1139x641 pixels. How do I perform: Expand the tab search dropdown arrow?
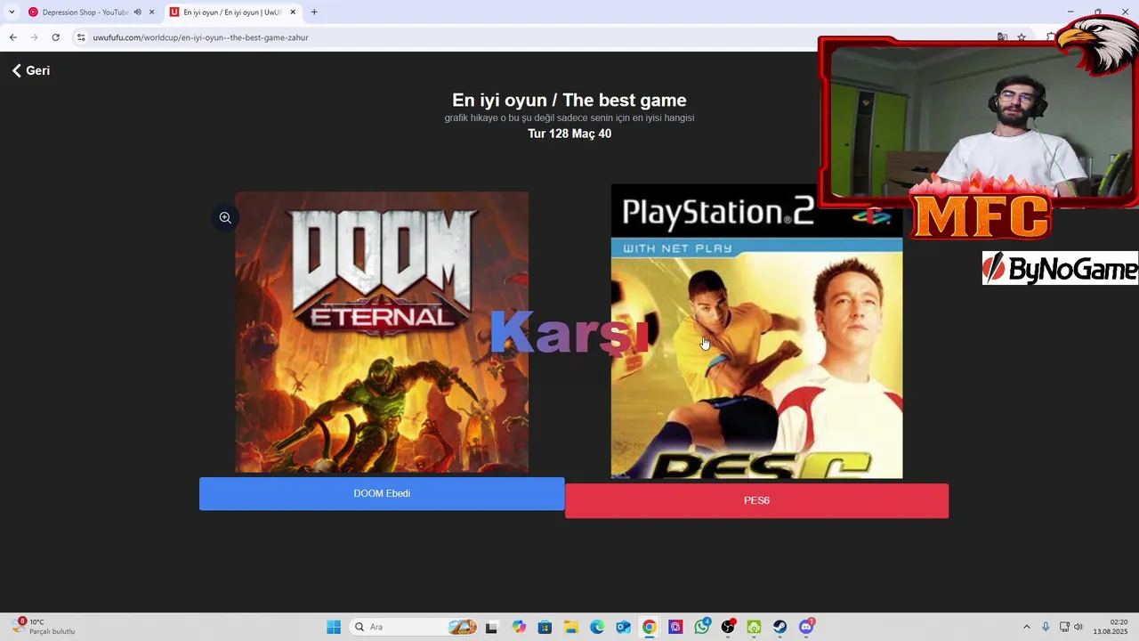tap(12, 12)
